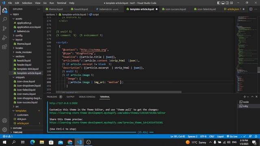The image size is (260, 146).
Task: Change the Liquid language mode
Action: pyautogui.click(x=220, y=136)
